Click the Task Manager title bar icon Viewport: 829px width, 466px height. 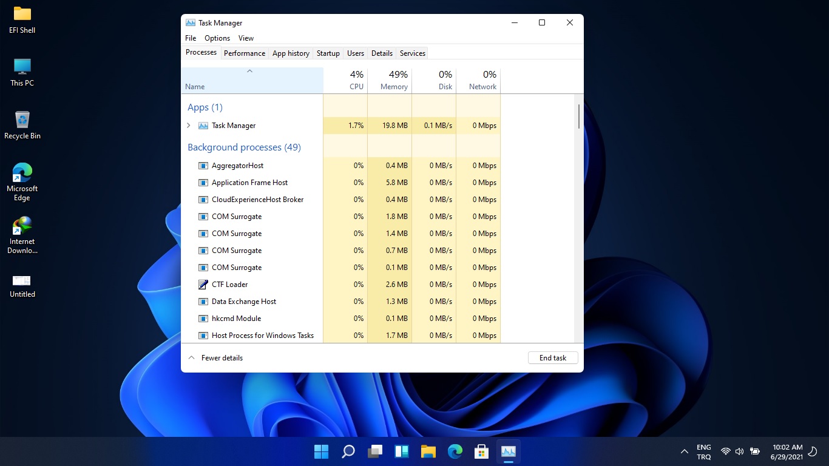point(191,23)
